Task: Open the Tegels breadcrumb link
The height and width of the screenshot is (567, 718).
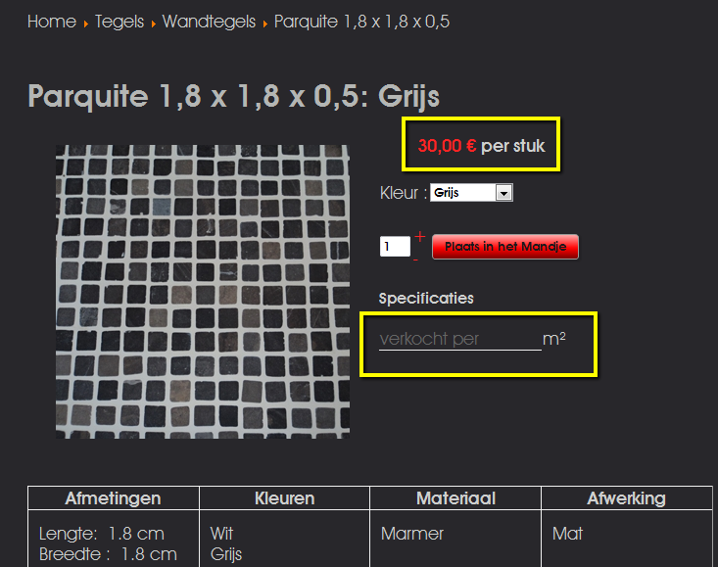Action: point(120,22)
